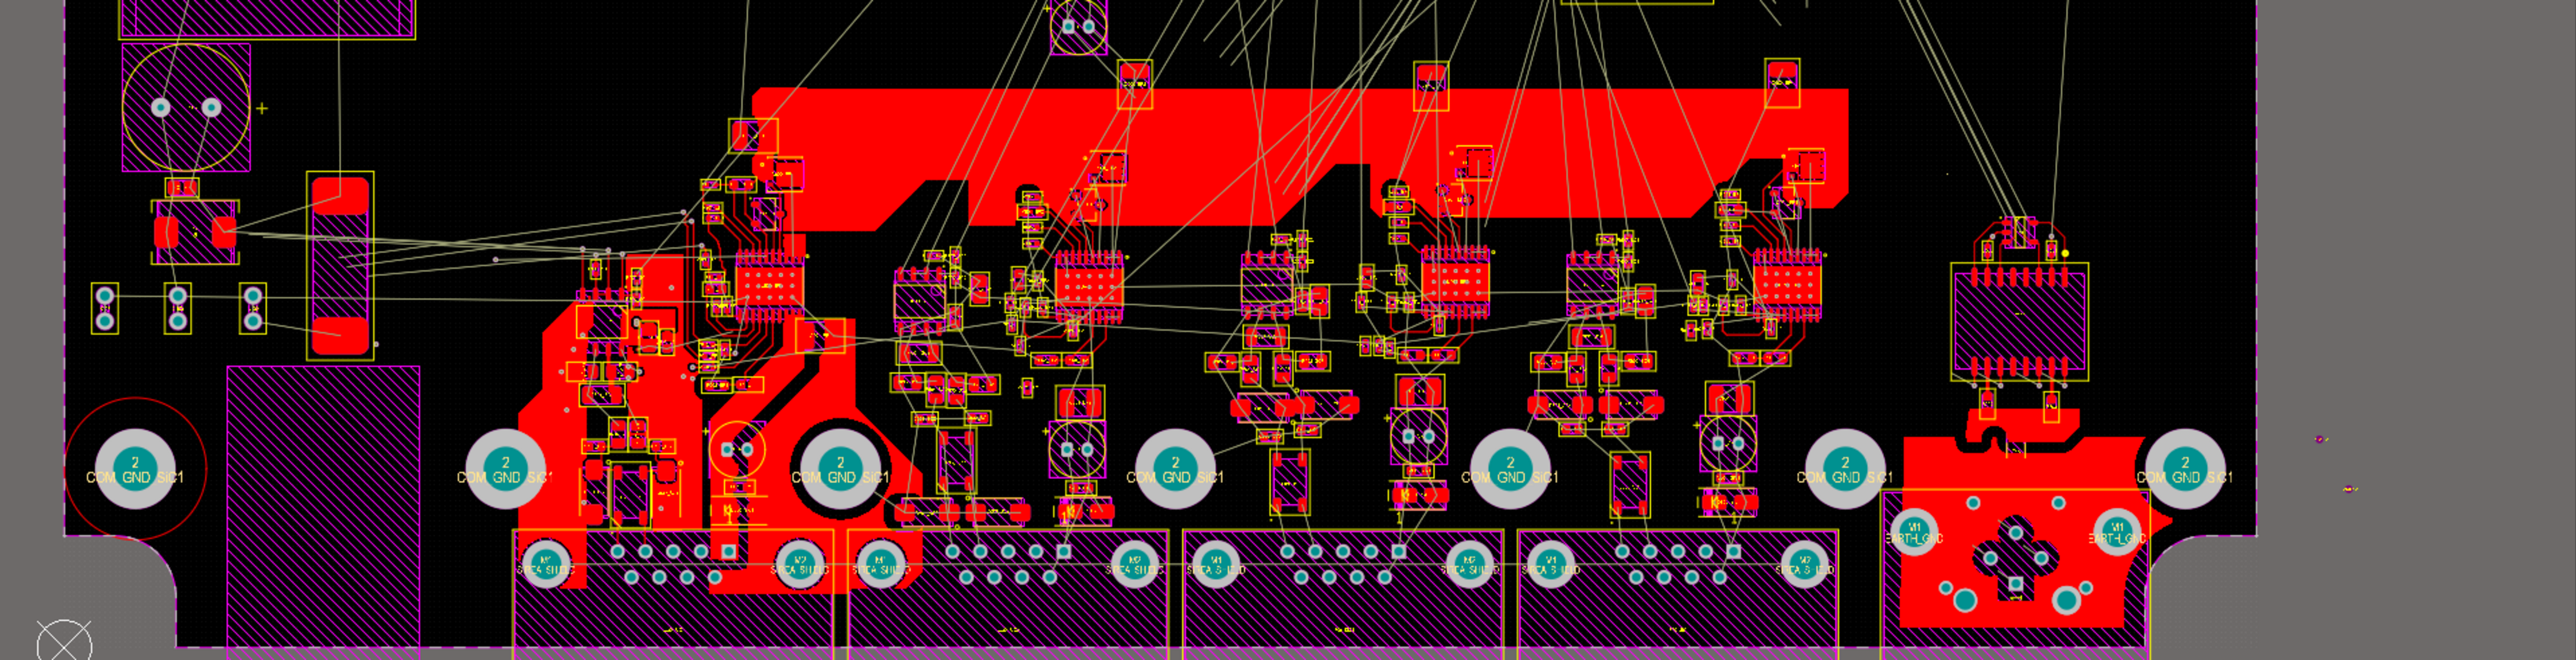Viewport: 2576px width, 660px height.
Task: Click the rightmost of three two-pin headers
Action: point(253,308)
